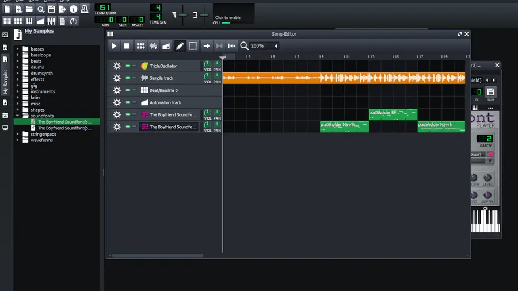Select the orange sample track audio clip

[x=344, y=78]
